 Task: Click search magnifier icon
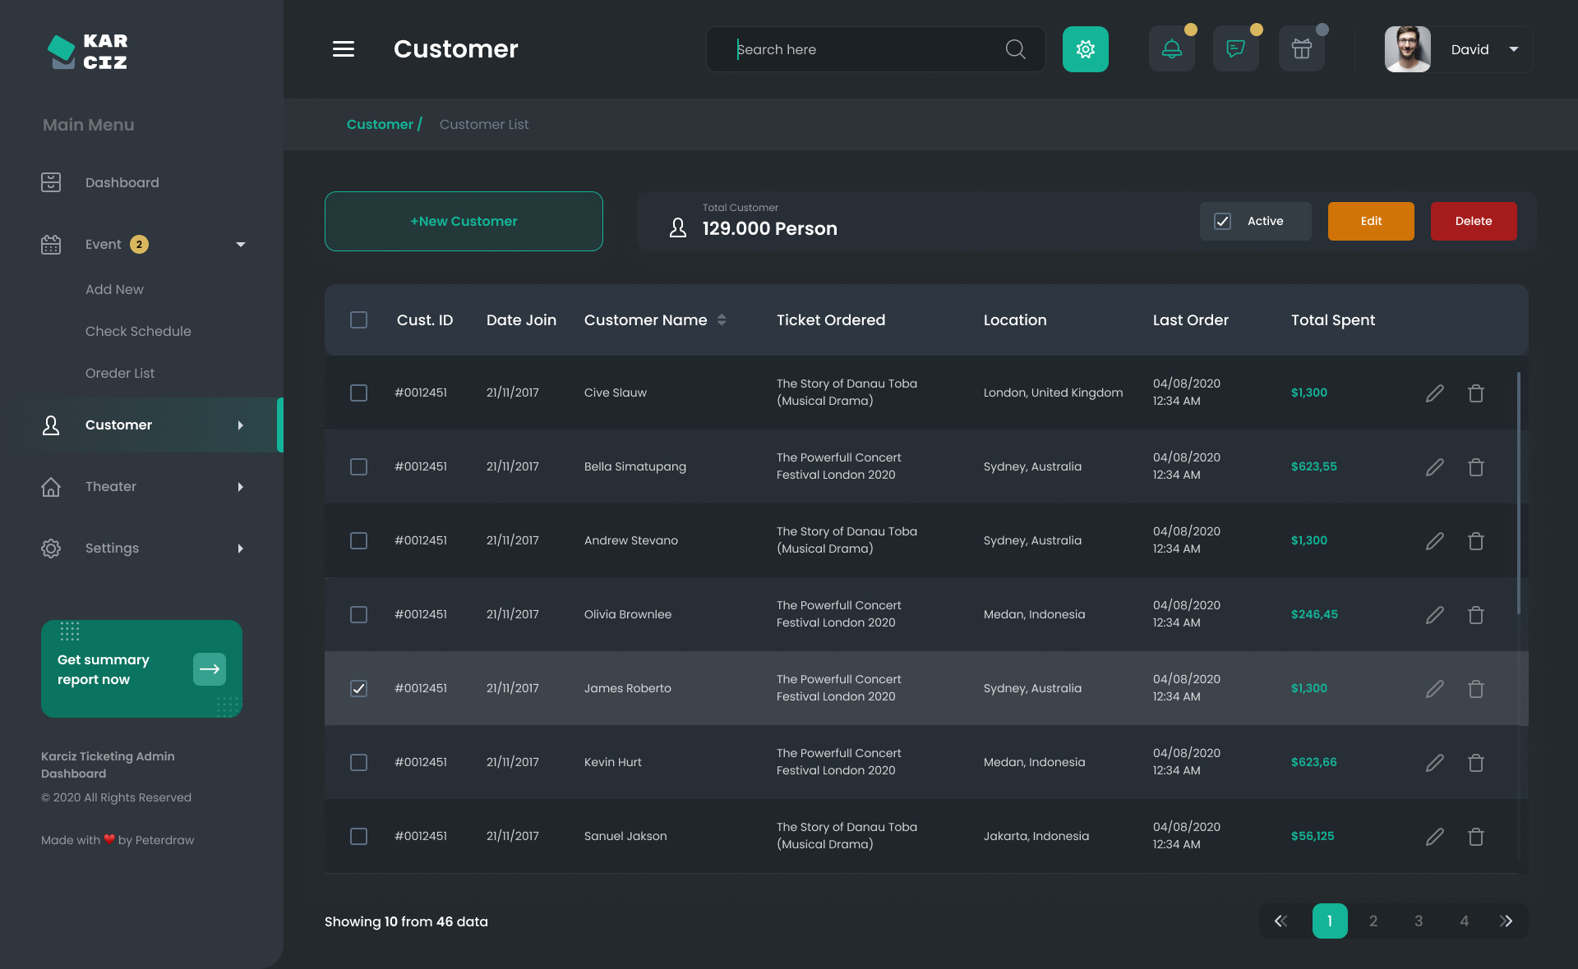point(1015,49)
